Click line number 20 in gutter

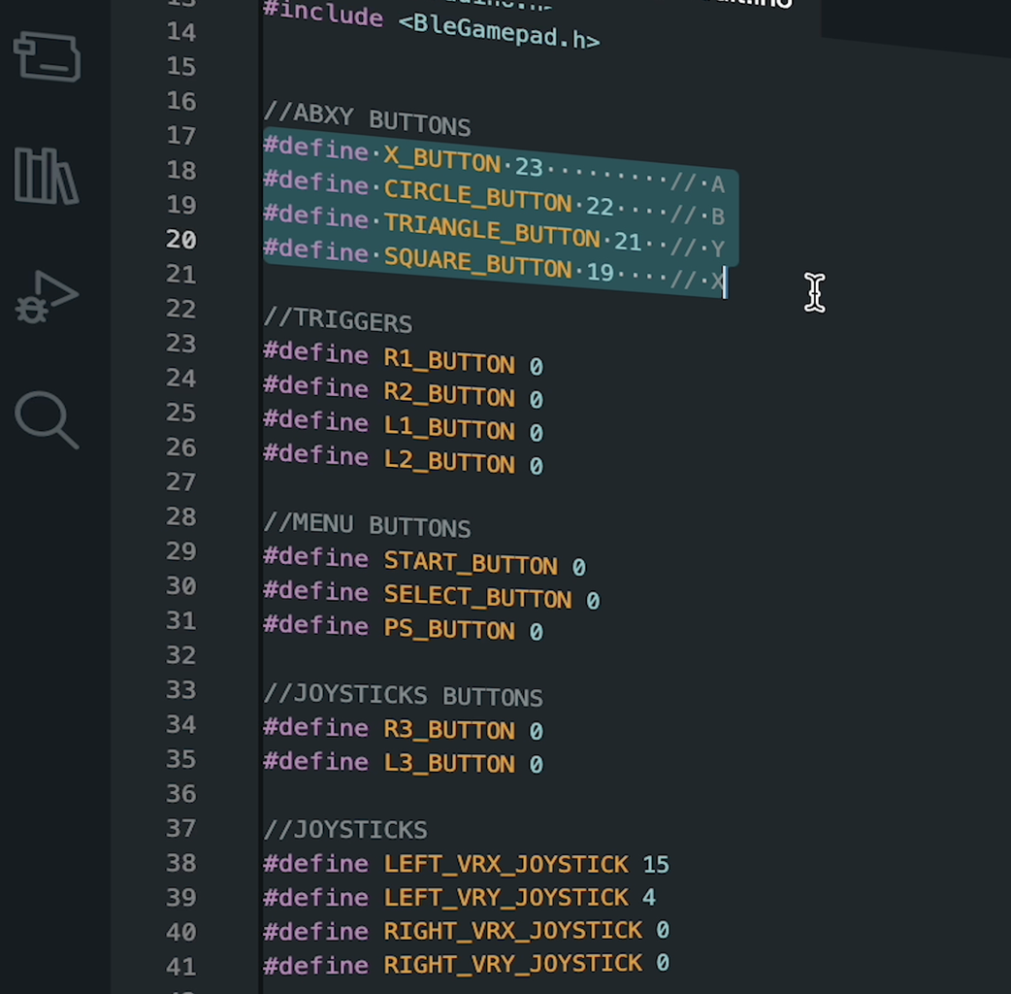tap(180, 240)
